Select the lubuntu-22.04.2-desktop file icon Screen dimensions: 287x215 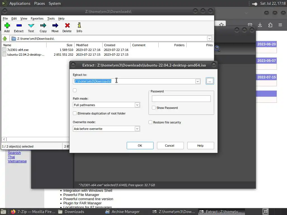(x=4, y=54)
